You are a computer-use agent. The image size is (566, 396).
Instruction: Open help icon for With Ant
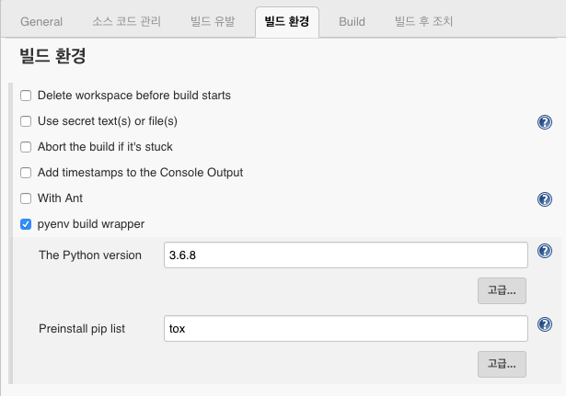coord(544,199)
